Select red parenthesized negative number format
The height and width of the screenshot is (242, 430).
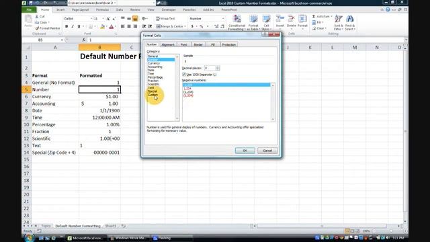[188, 95]
